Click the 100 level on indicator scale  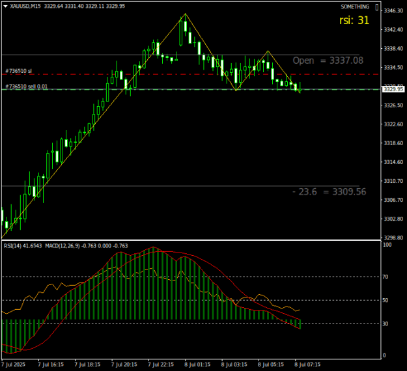click(x=387, y=245)
